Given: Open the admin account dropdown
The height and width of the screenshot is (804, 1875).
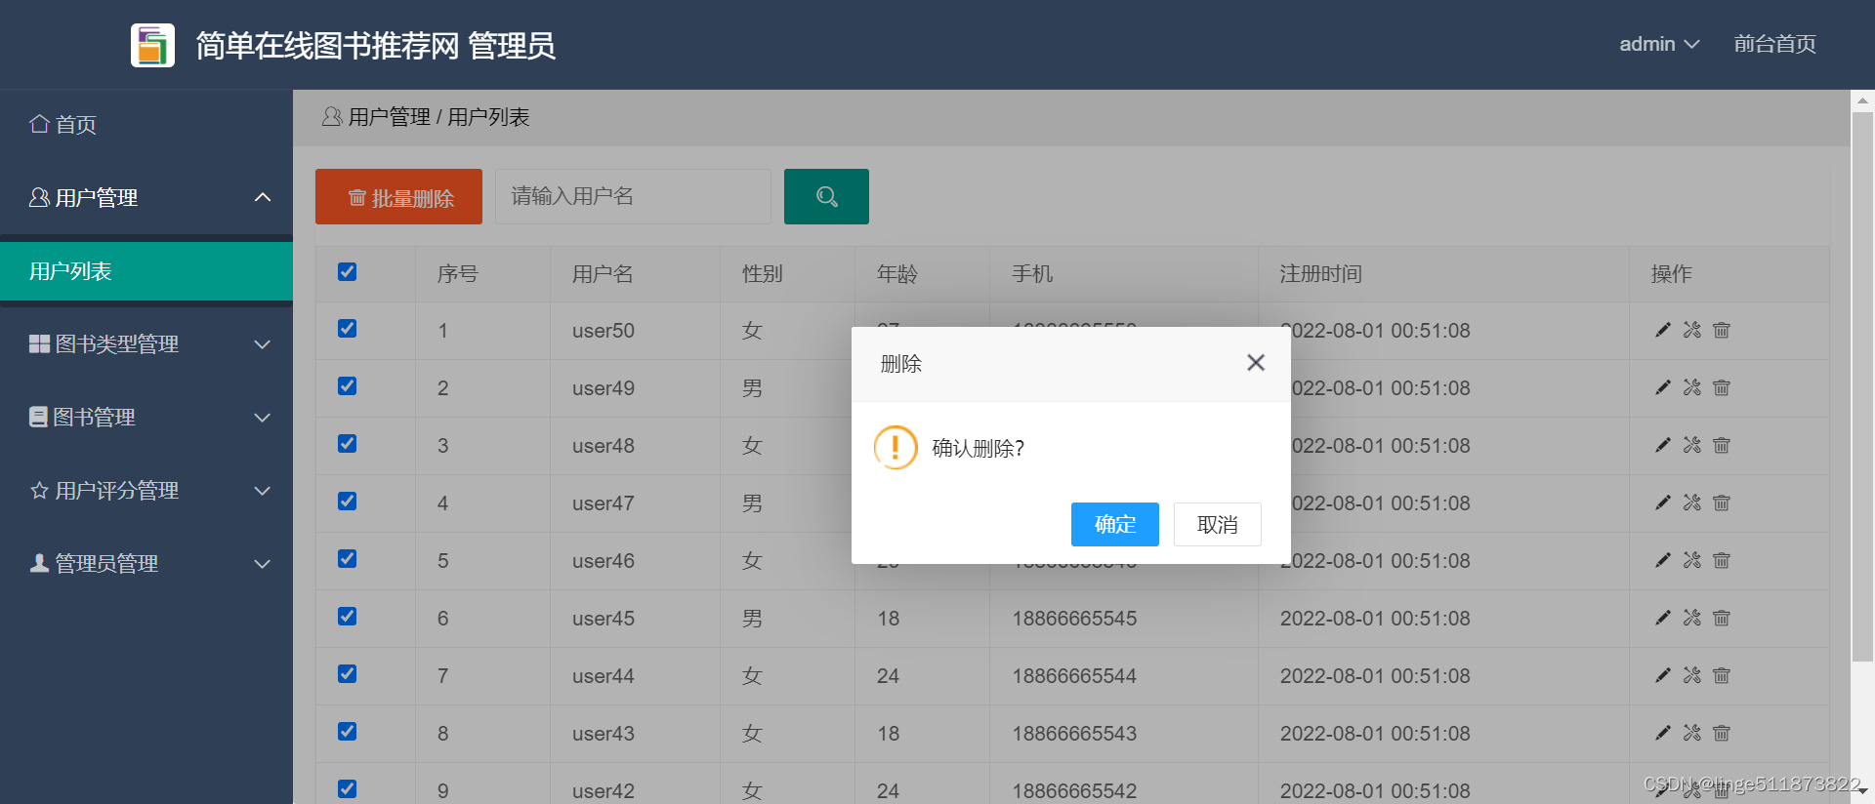Looking at the screenshot, I should click(x=1659, y=44).
